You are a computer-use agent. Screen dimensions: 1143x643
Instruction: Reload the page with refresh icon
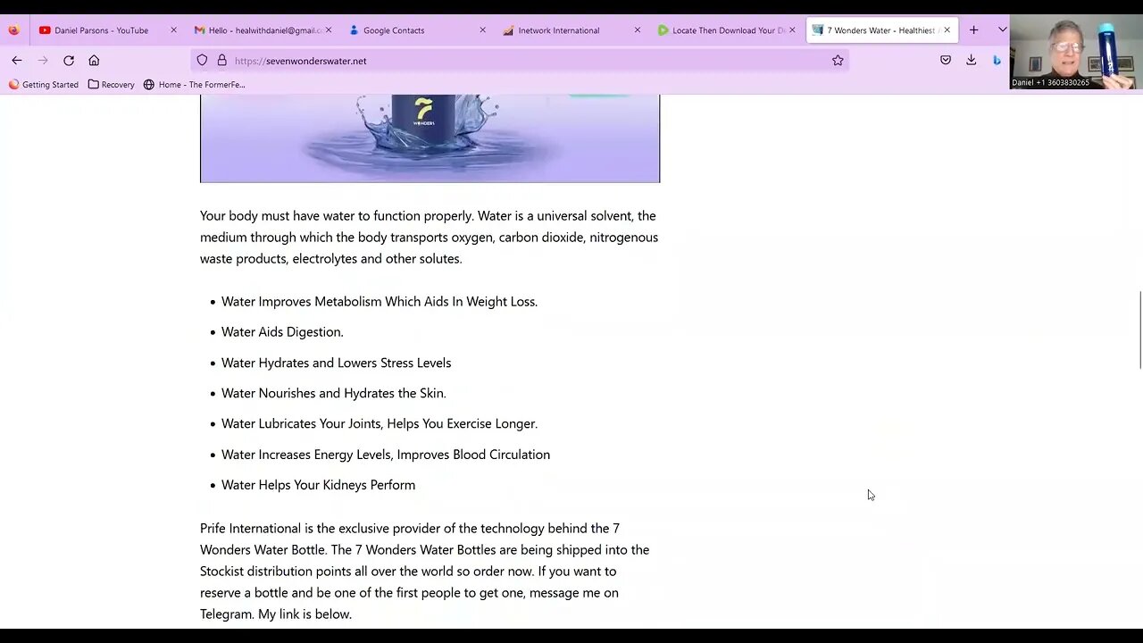pyautogui.click(x=69, y=61)
